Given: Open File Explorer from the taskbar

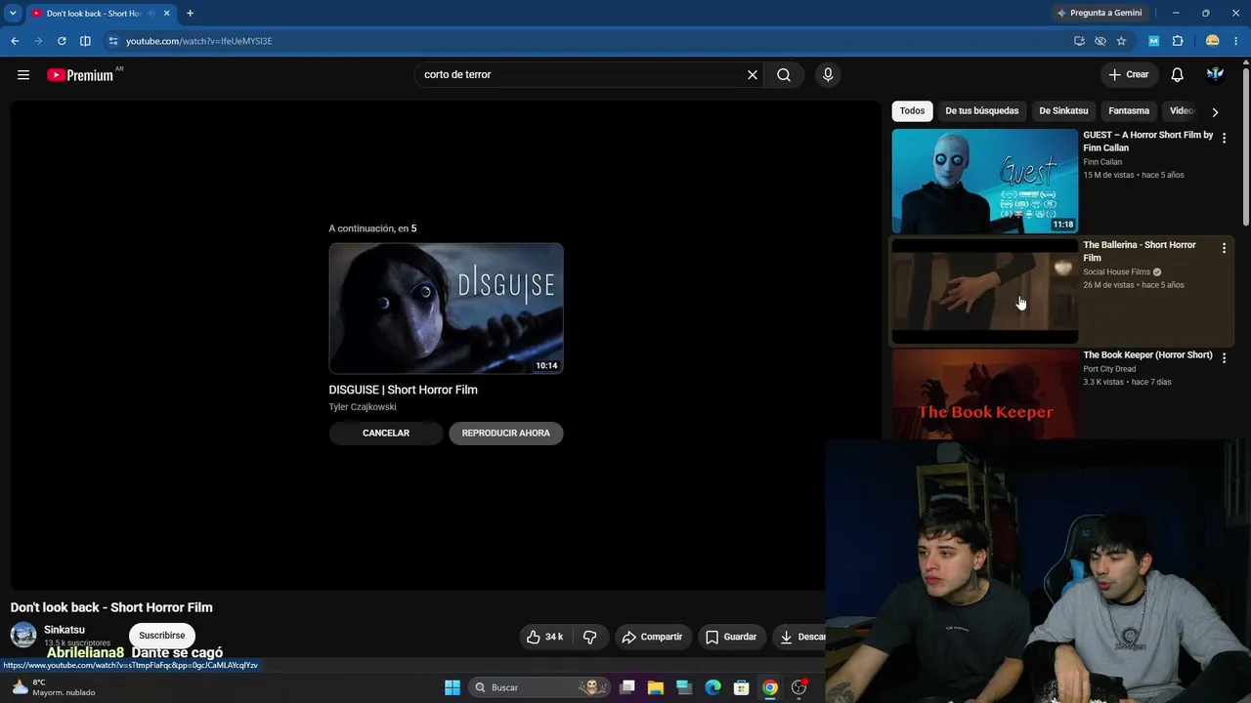Looking at the screenshot, I should coord(656,687).
